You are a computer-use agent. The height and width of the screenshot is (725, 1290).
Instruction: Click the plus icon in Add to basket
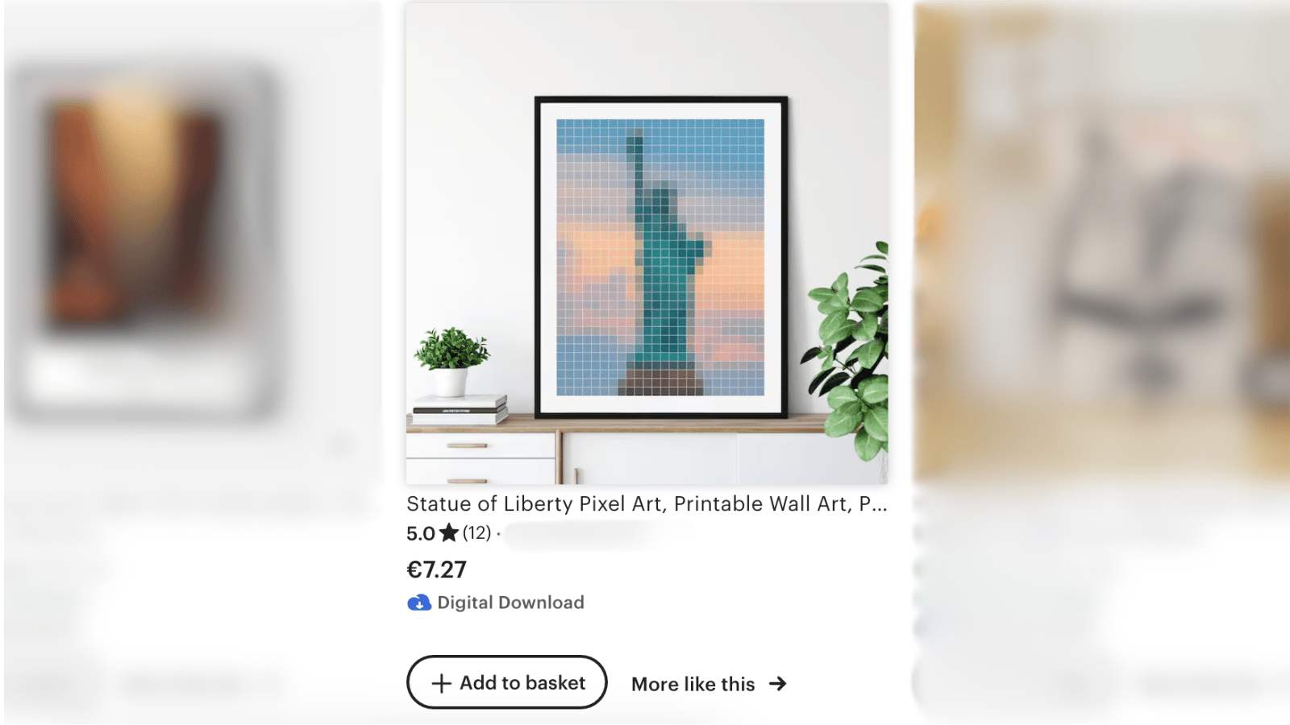coord(441,684)
